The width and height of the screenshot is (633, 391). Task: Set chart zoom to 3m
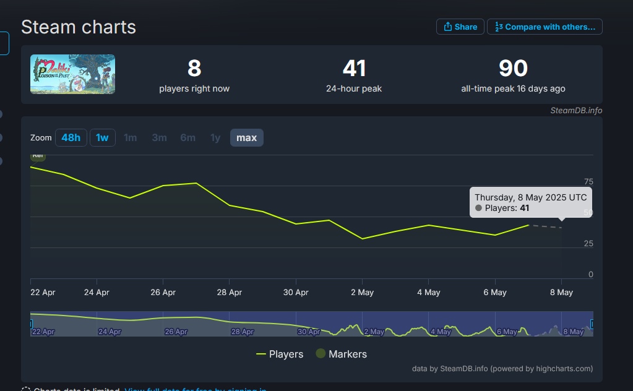pos(159,137)
